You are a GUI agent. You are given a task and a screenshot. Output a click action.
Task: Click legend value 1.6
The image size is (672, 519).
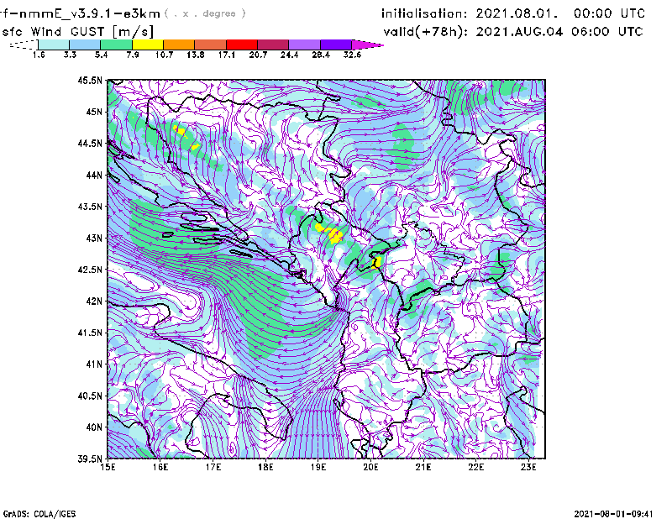(x=39, y=55)
